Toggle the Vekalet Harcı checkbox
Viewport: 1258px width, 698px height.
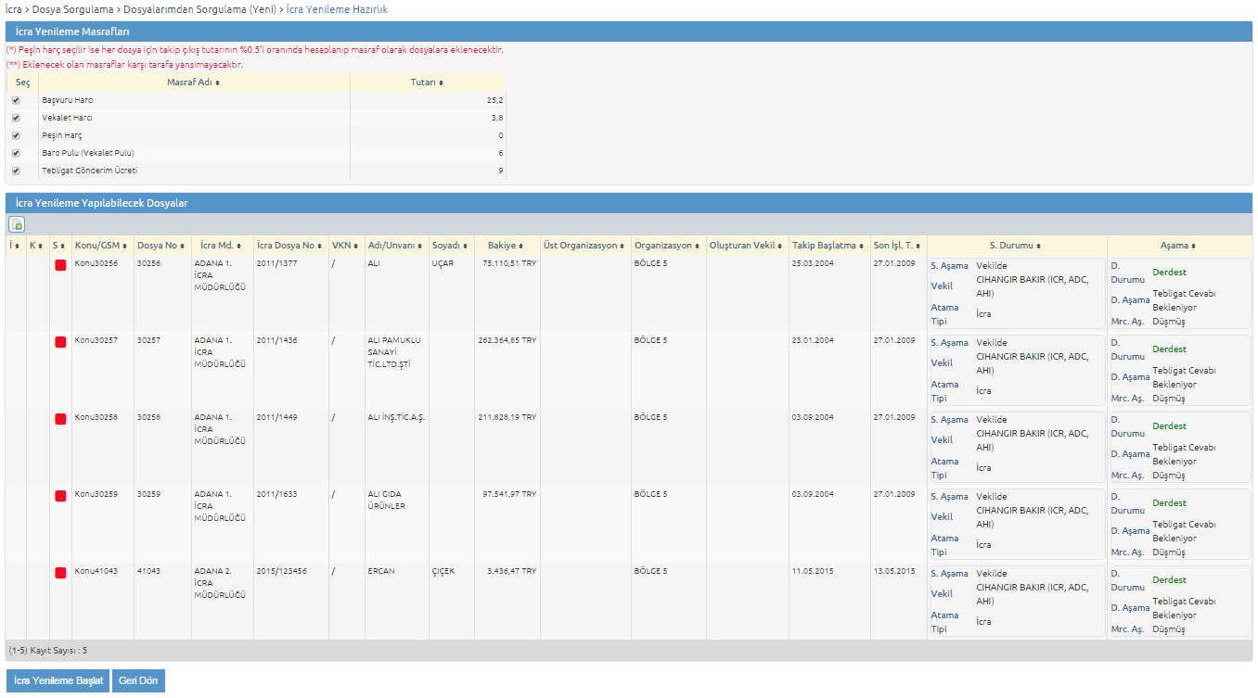point(16,118)
